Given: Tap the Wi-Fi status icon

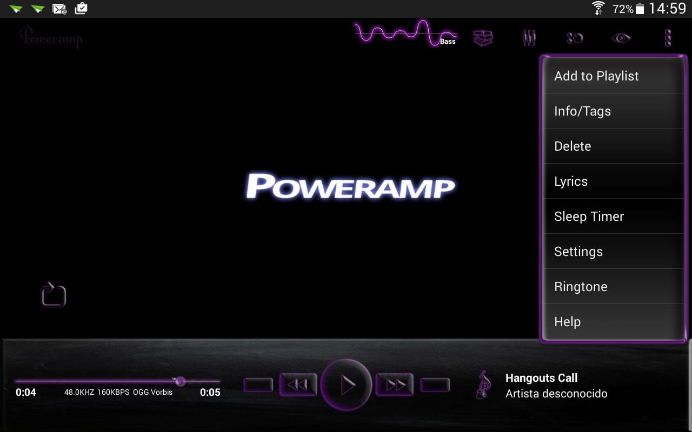Looking at the screenshot, I should pyautogui.click(x=598, y=8).
